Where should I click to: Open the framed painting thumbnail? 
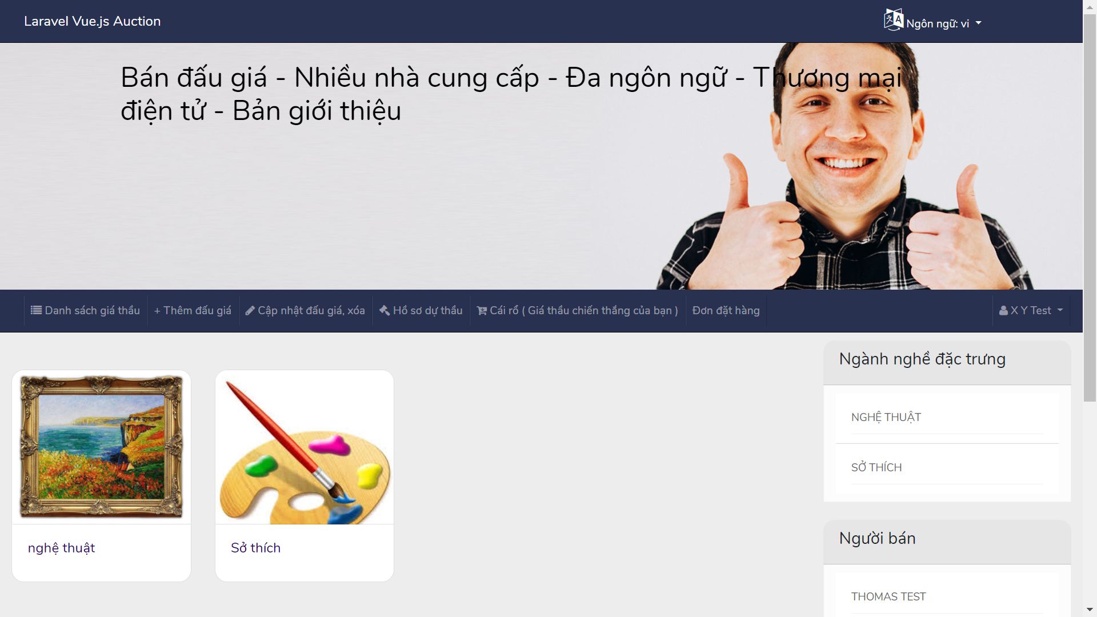tap(101, 447)
